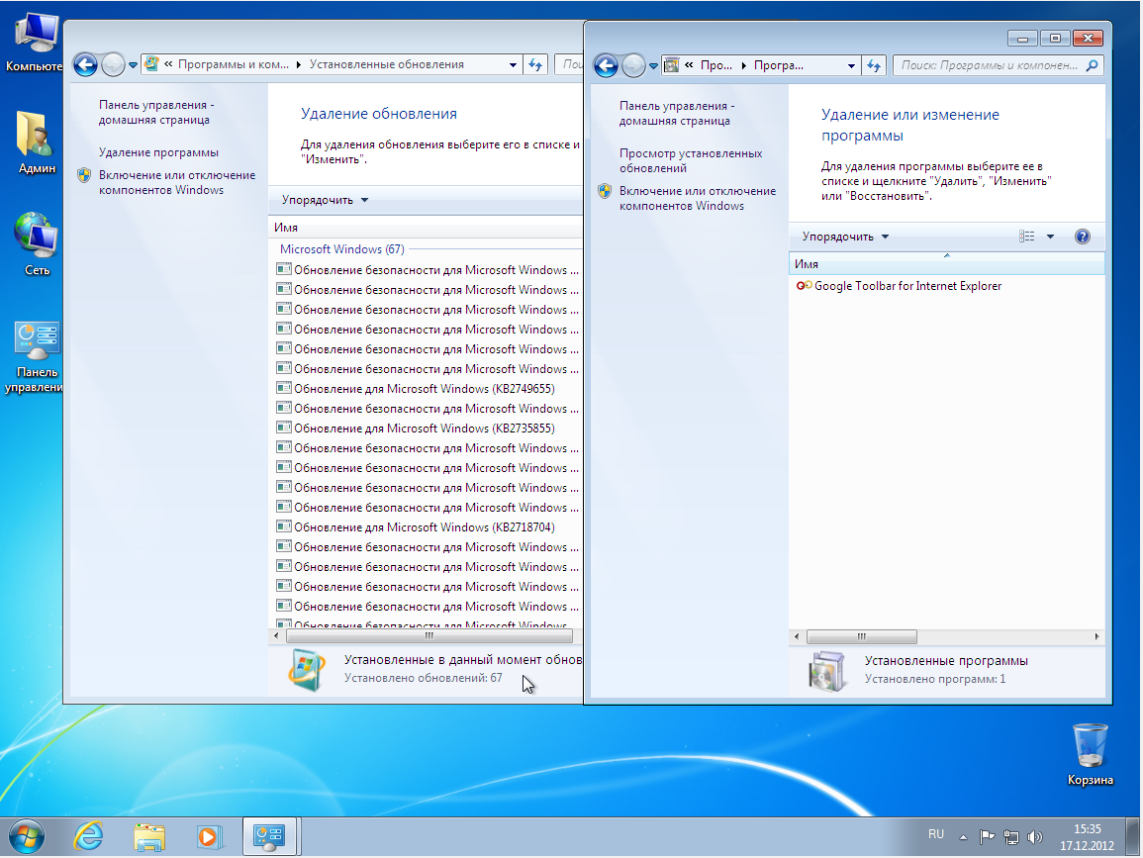This screenshot has width=1143, height=858.
Task: Click the blue Help icon in Programs window
Action: [1083, 237]
